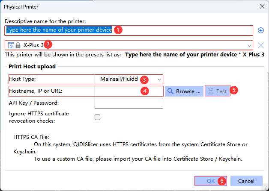Click the upload icon on Test button
The image size is (269, 191).
pyautogui.click(x=210, y=91)
